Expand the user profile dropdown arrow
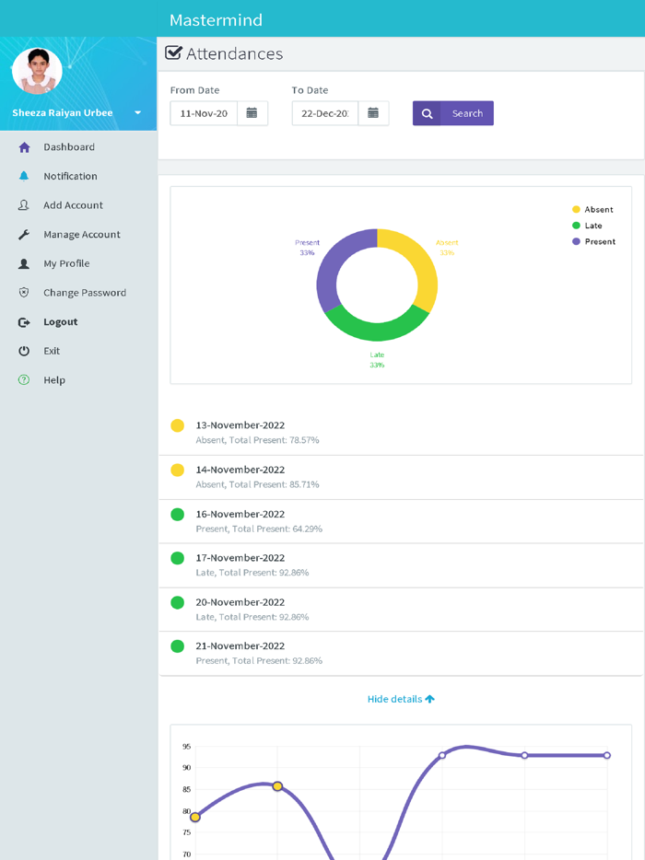The width and height of the screenshot is (645, 860). (137, 113)
